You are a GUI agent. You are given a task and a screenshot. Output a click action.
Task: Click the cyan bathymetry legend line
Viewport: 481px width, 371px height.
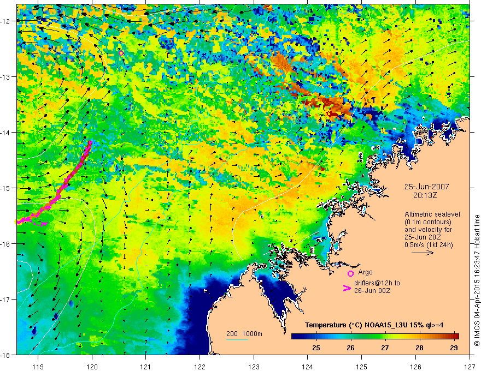click(237, 339)
